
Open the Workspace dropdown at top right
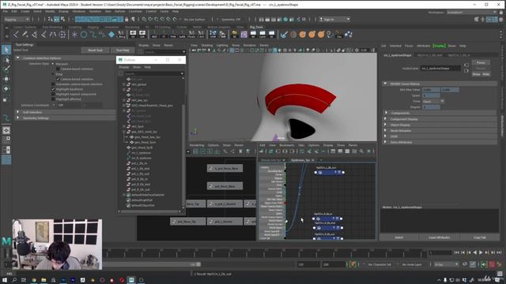pyautogui.click(x=471, y=13)
